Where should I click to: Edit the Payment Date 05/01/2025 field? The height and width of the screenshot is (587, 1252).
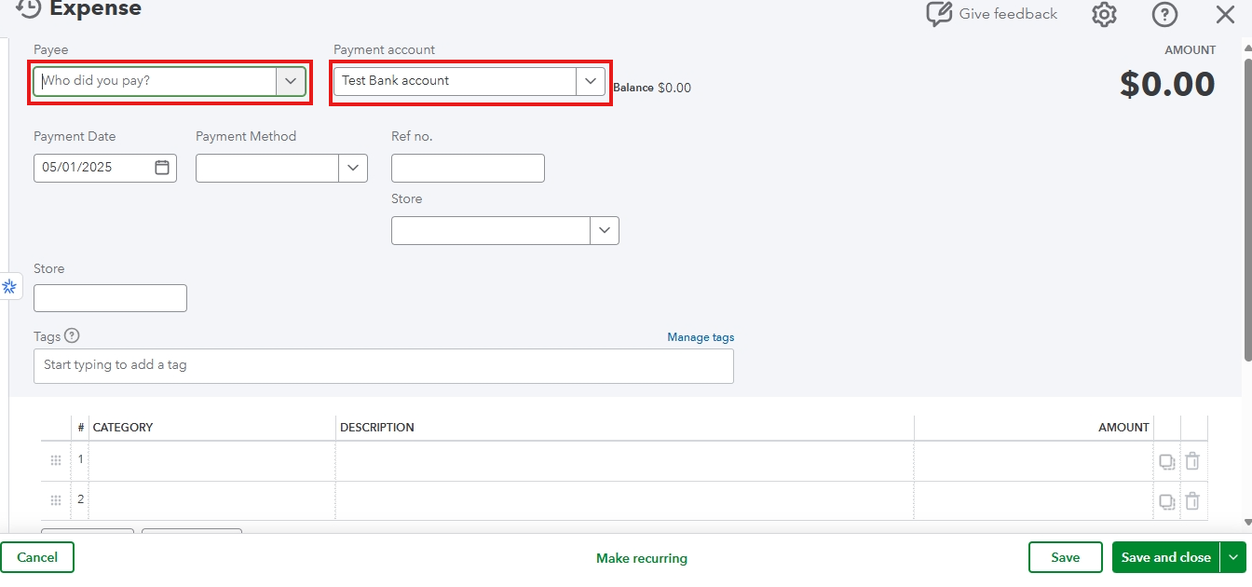coord(94,168)
